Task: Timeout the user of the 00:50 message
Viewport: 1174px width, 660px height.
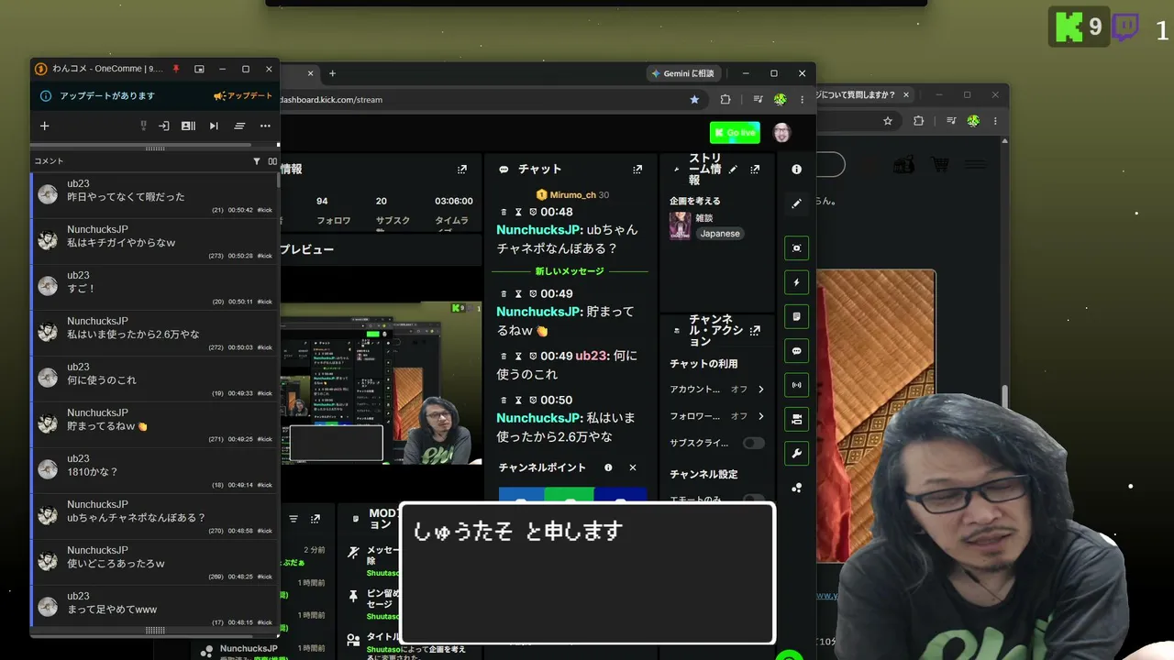Action: (518, 401)
